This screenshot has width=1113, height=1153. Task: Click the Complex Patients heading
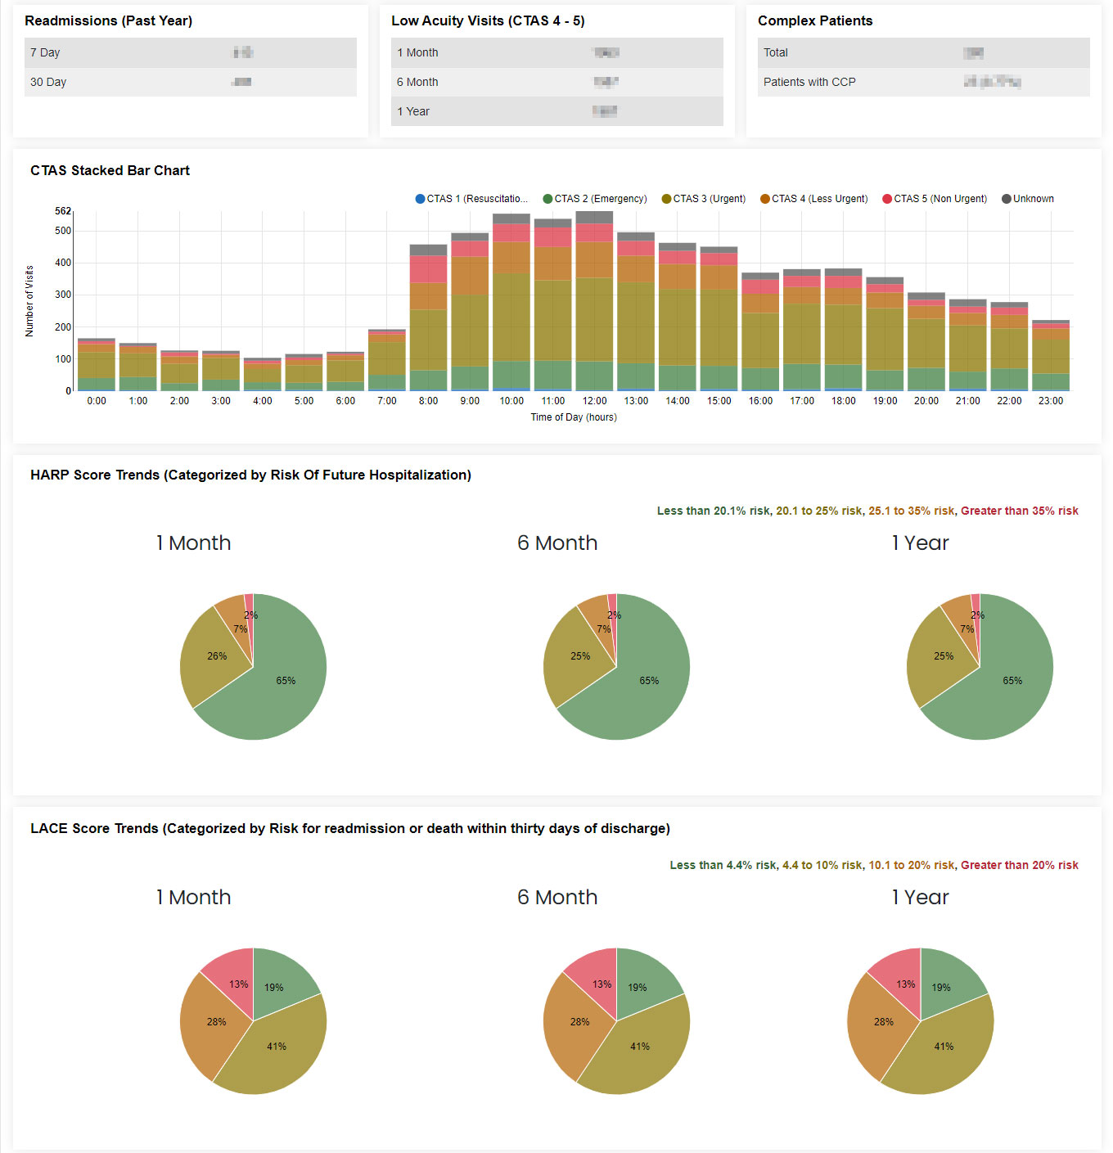click(x=815, y=20)
